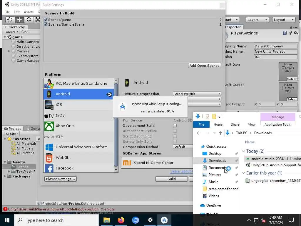Toggle the Scripts Only Build checkbox
301x226 pixels.
175,142
